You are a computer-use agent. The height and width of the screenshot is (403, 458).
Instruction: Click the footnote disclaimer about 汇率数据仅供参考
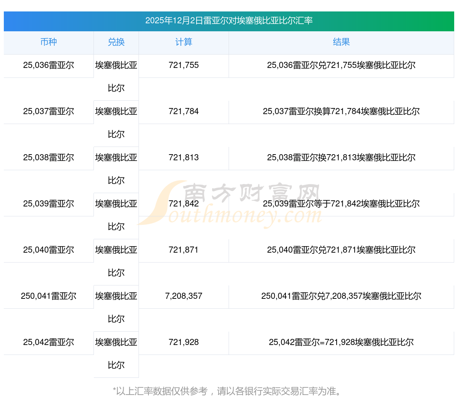point(228,391)
